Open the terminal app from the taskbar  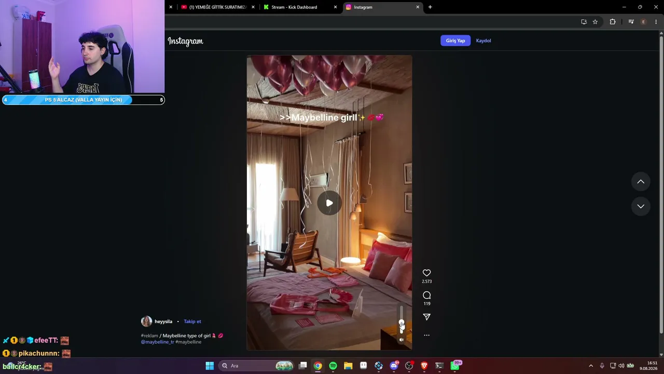pos(439,366)
